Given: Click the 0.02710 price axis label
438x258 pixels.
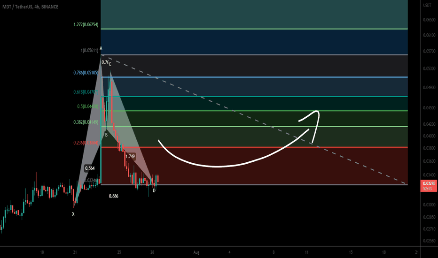Looking at the screenshot, I should 429,229.
